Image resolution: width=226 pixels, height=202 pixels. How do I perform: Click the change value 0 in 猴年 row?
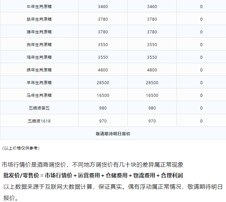click(201, 70)
